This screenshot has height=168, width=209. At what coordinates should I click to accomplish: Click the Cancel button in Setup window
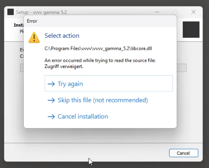[x=184, y=153]
